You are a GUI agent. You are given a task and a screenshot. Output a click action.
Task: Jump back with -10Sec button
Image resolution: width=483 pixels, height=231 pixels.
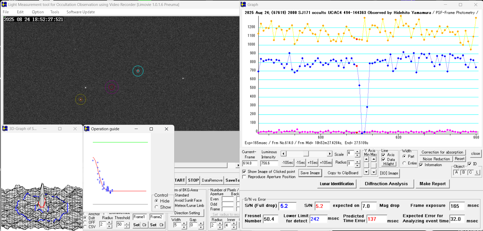(x=287, y=163)
